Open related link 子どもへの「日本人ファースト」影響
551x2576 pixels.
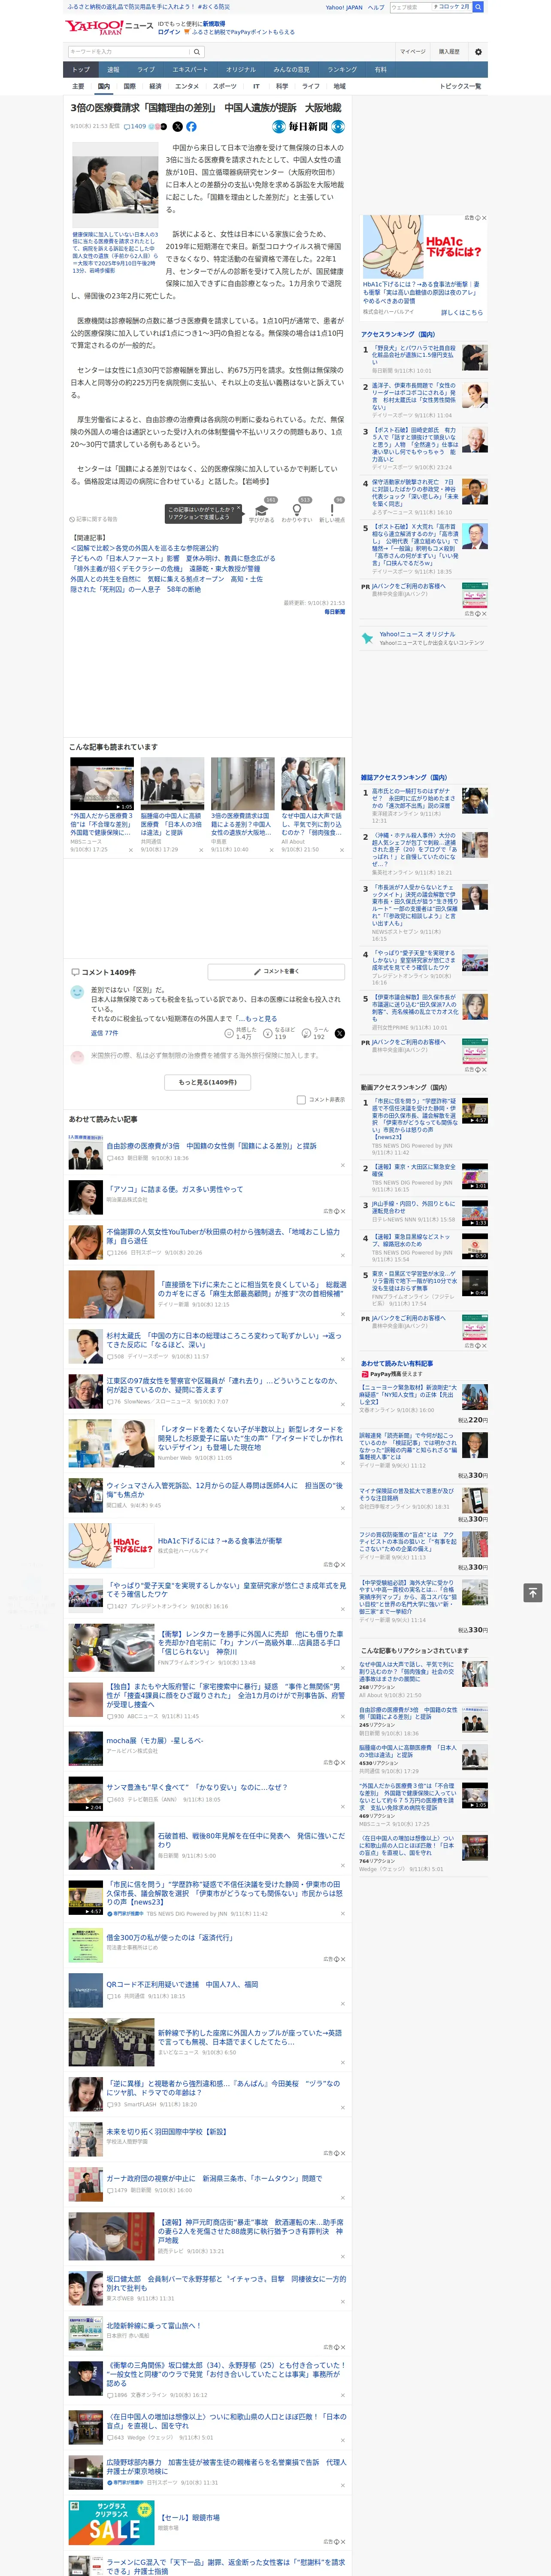click(x=173, y=558)
